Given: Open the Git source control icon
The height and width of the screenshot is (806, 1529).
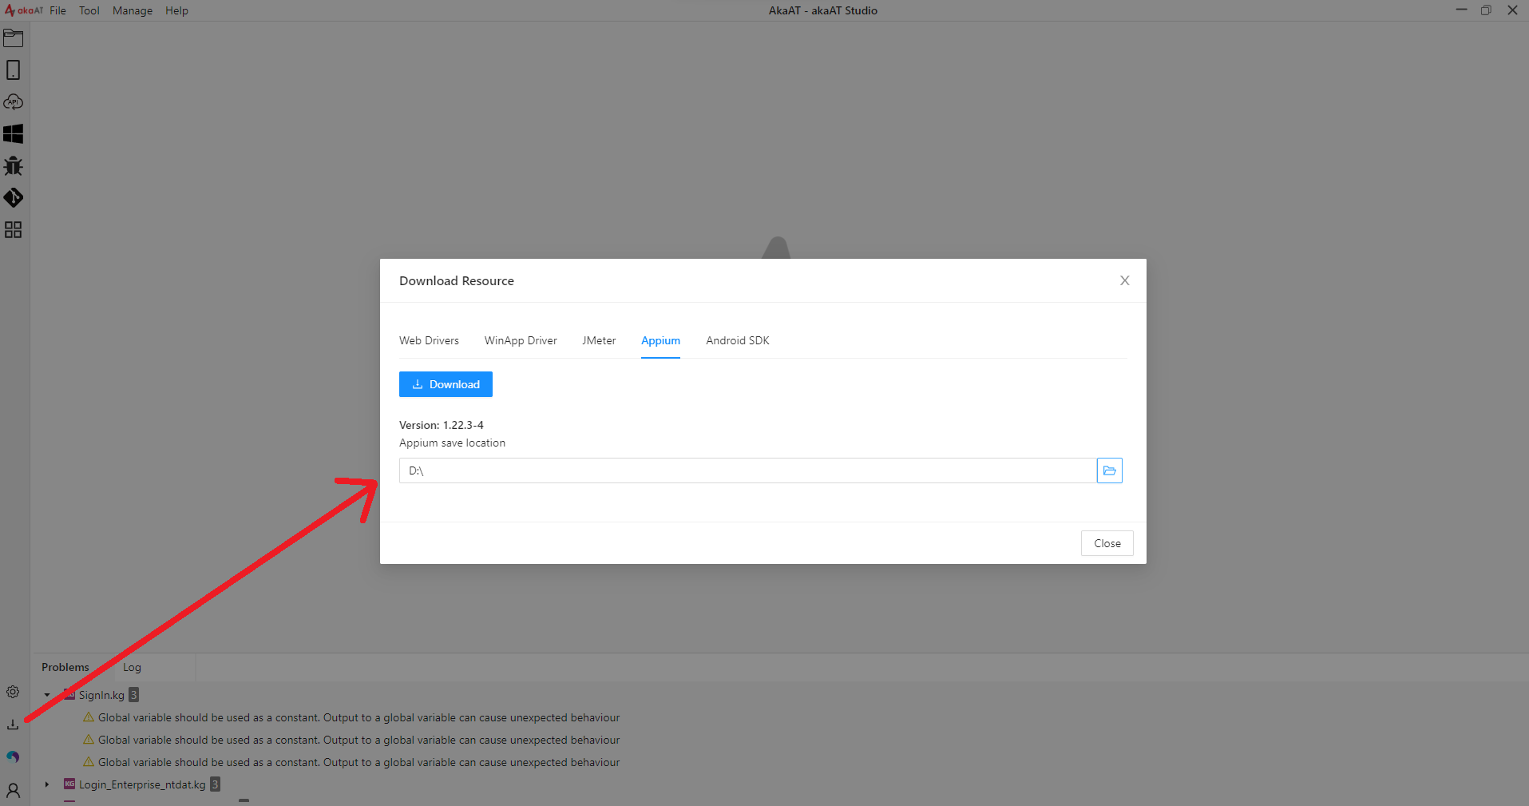Looking at the screenshot, I should (14, 198).
